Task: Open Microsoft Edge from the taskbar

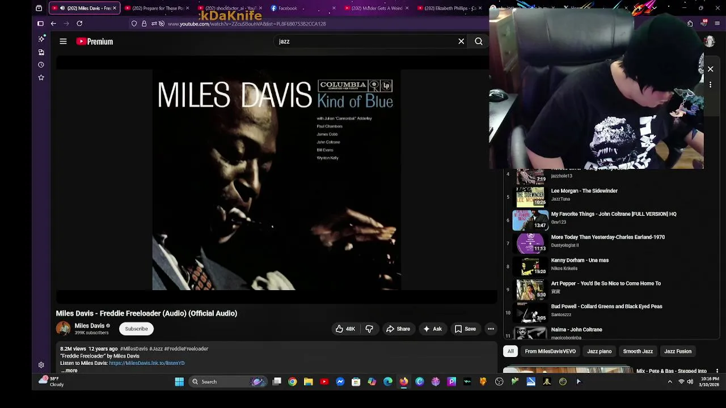Action: pyautogui.click(x=387, y=381)
